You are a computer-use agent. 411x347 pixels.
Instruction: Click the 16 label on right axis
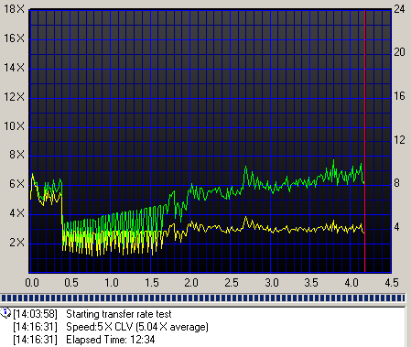pyautogui.click(x=399, y=96)
